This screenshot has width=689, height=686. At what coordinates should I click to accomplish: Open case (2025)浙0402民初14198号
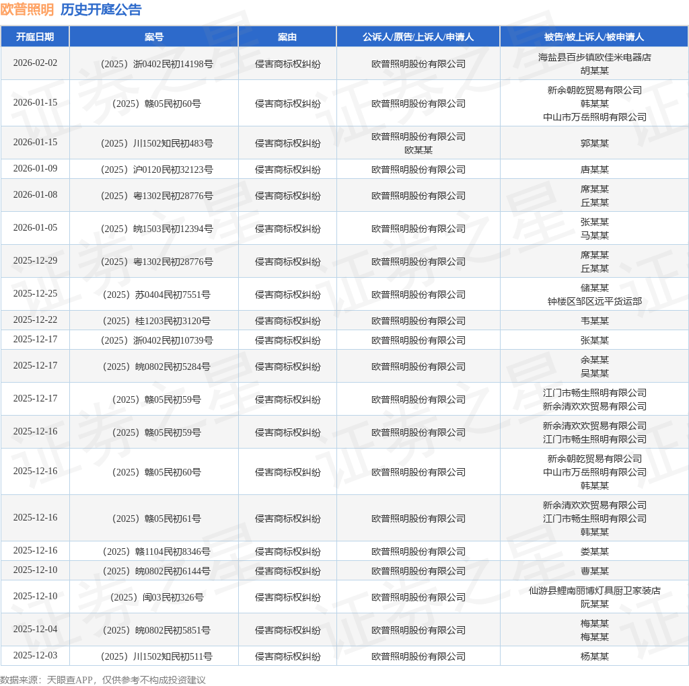point(157,64)
